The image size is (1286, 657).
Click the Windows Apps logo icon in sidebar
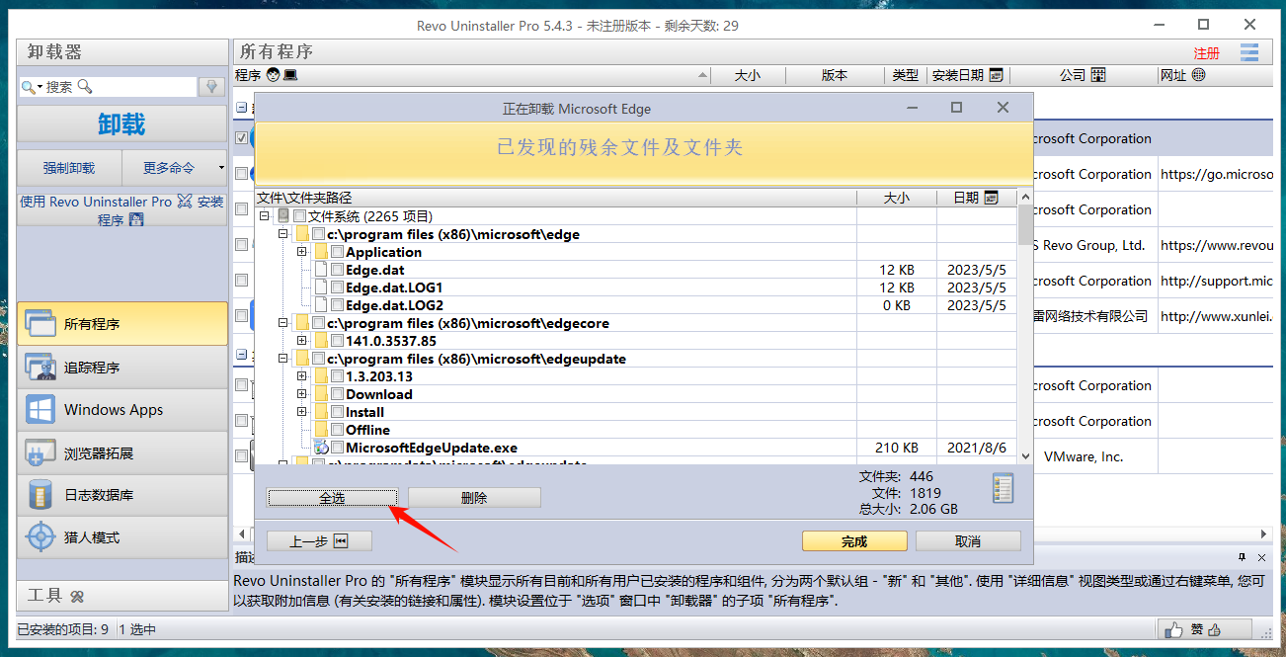[x=40, y=410]
